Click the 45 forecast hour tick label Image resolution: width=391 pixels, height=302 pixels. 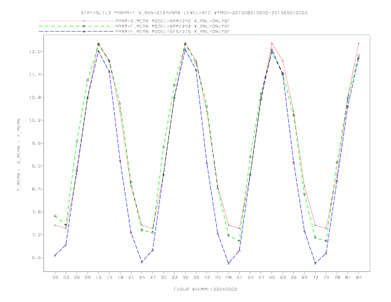click(218, 277)
